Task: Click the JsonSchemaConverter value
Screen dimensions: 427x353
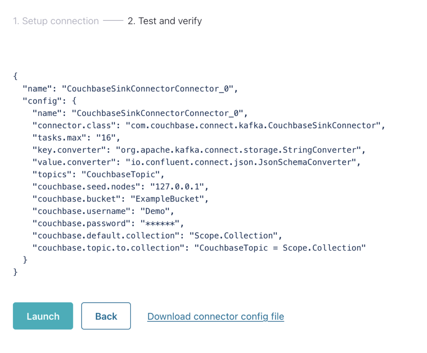Action: click(241, 162)
